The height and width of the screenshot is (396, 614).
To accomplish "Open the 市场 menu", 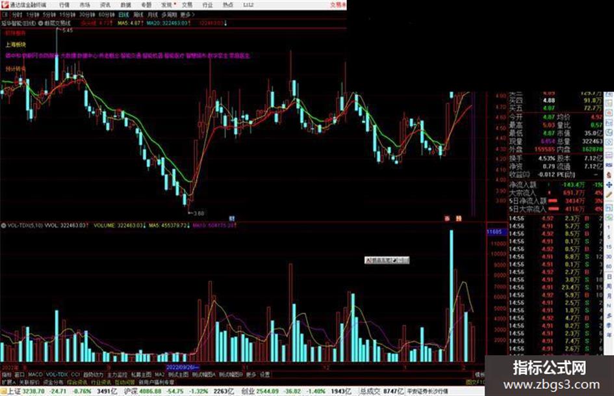I will pyautogui.click(x=84, y=5).
